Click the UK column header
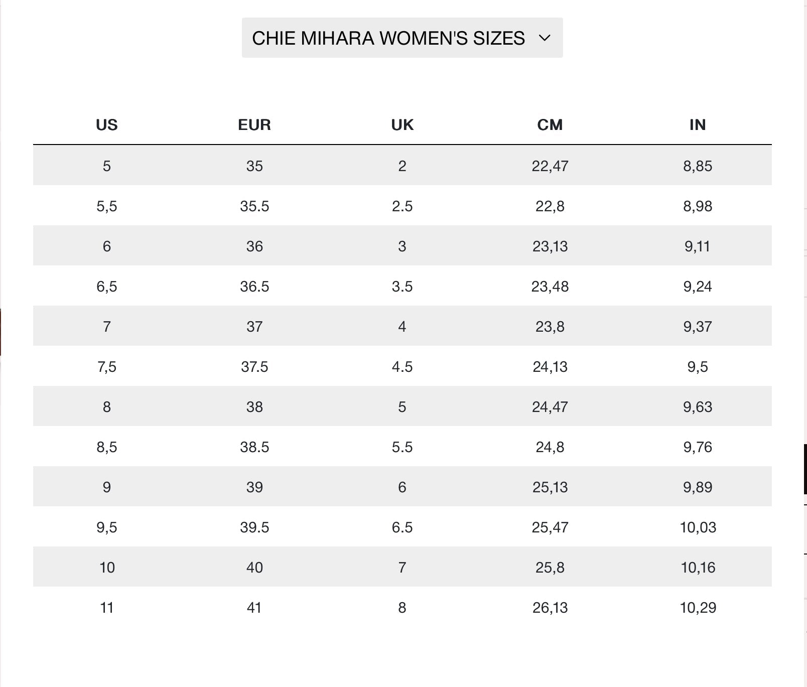807x687 pixels. pos(402,125)
